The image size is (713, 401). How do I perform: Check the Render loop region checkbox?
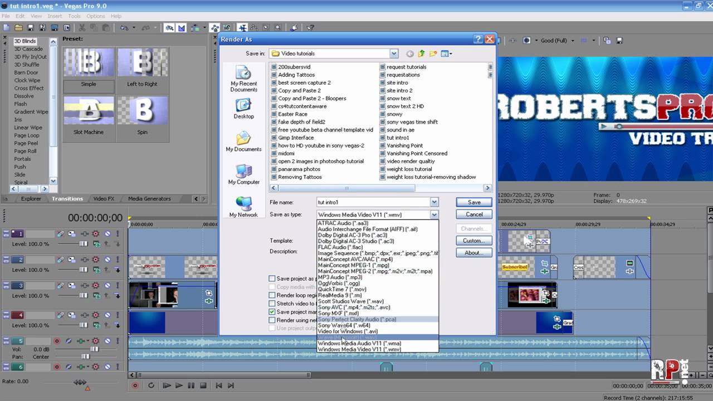pyautogui.click(x=272, y=295)
